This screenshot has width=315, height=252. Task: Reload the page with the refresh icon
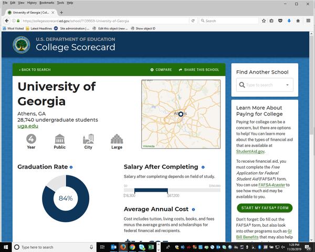193,21
